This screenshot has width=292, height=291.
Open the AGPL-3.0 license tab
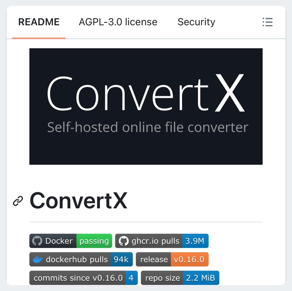pyautogui.click(x=118, y=22)
